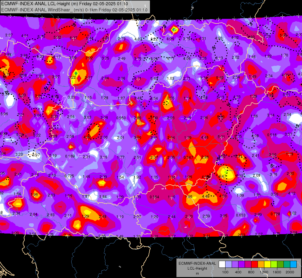Click the grid value 6.94
Viewport: 302px width, 278px height.
[x=170, y=39]
